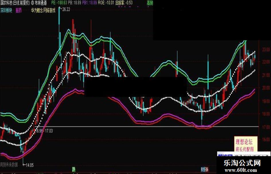Click the horizontal gray line at 17.00
271x174 pixels.
(147, 127)
